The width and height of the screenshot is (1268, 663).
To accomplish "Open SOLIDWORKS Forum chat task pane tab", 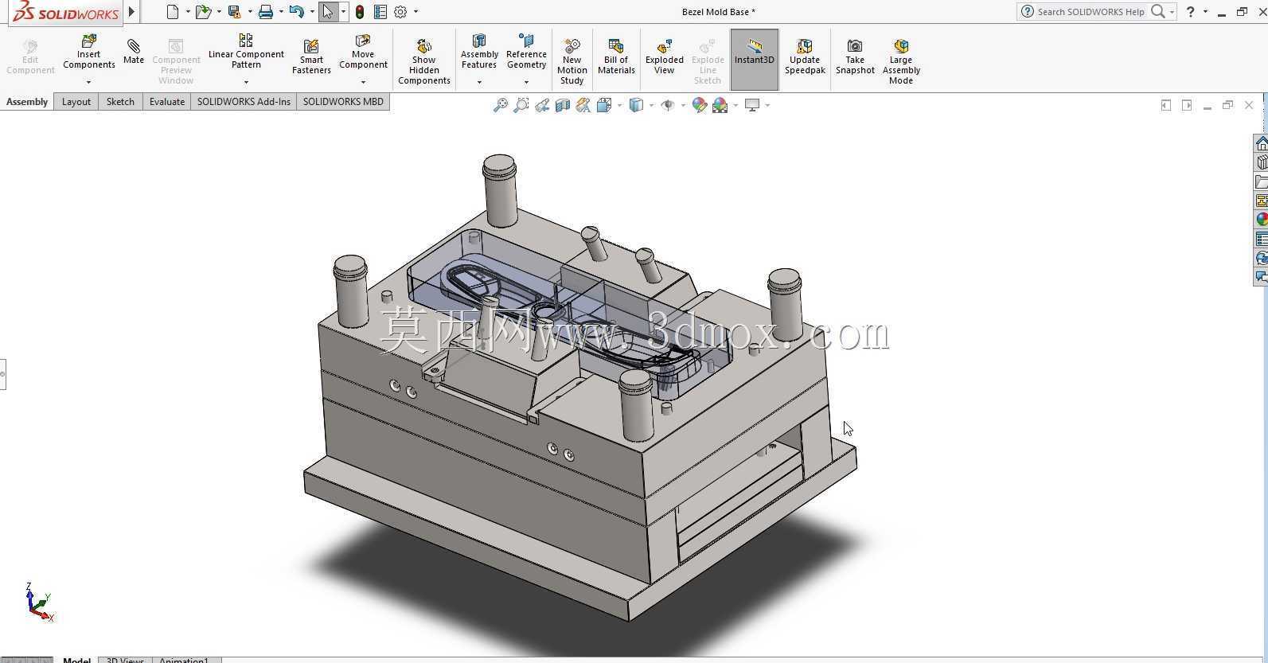I will pyautogui.click(x=1262, y=277).
